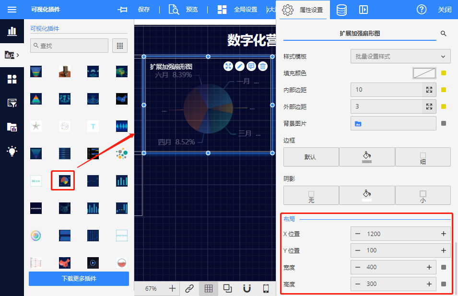Click the fullscreen expand icon on chart

(228, 67)
